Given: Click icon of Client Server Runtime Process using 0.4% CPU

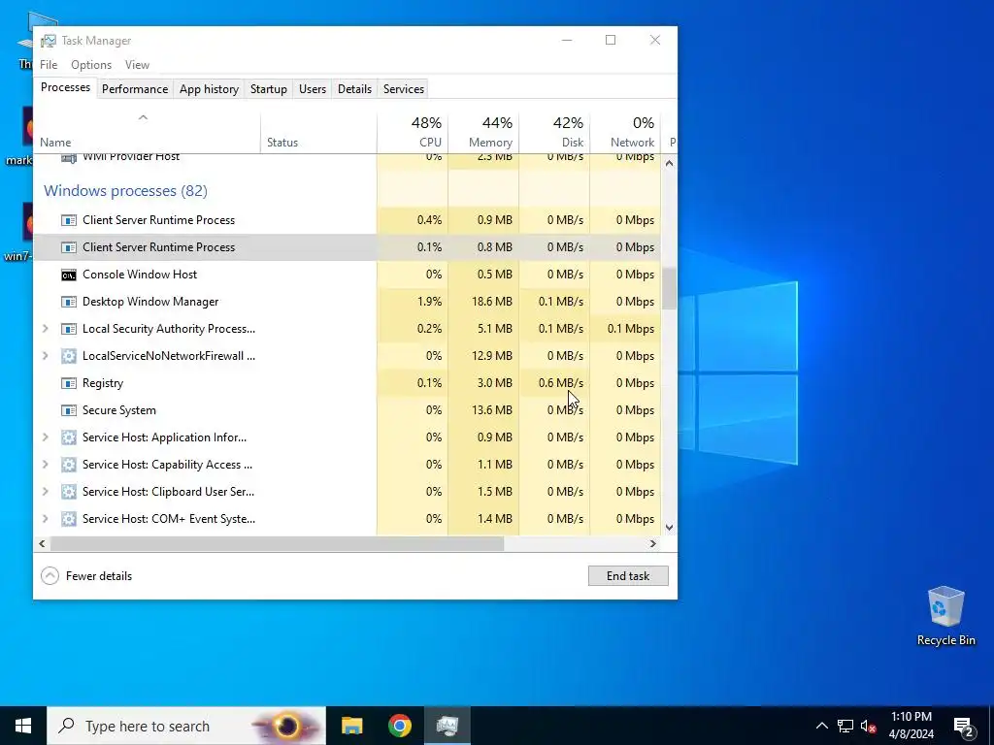Looking at the screenshot, I should (x=69, y=220).
